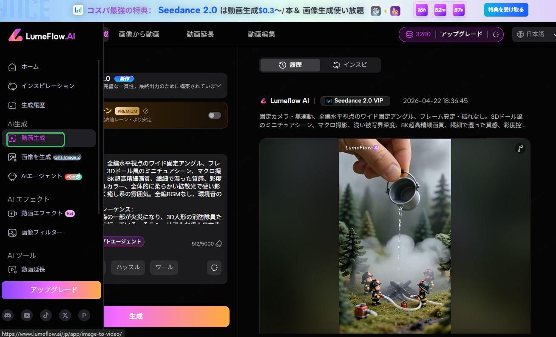Click the orange sidebar アップグレード button
556x337 pixels.
[x=51, y=290]
